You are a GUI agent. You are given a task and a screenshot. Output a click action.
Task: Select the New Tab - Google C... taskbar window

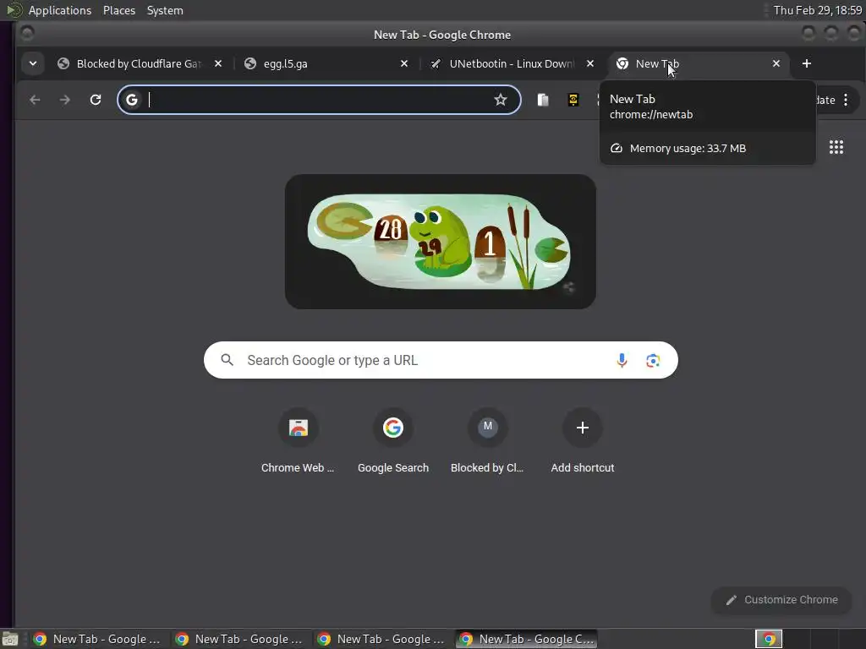526,639
